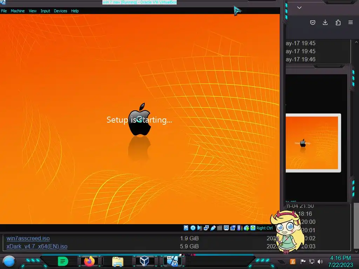Image resolution: width=359 pixels, height=269 pixels.
Task: Click the network tray icon
Action: coord(312,261)
